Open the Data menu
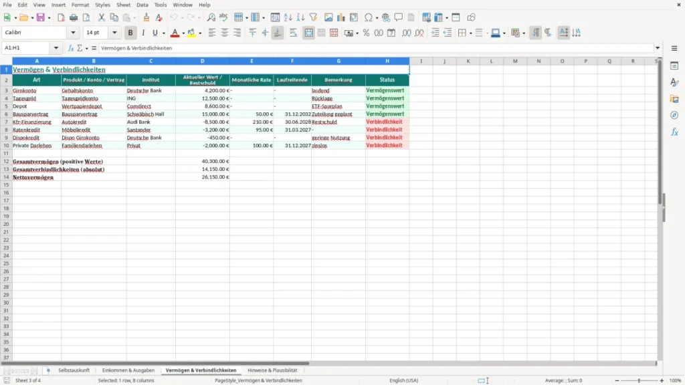Screen dimensions: 685x385 point(142,5)
